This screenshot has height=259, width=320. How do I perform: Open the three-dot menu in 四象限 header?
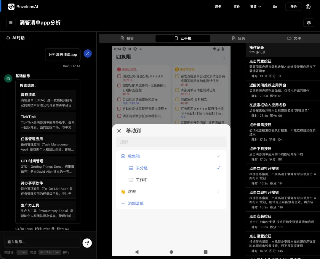click(x=224, y=57)
